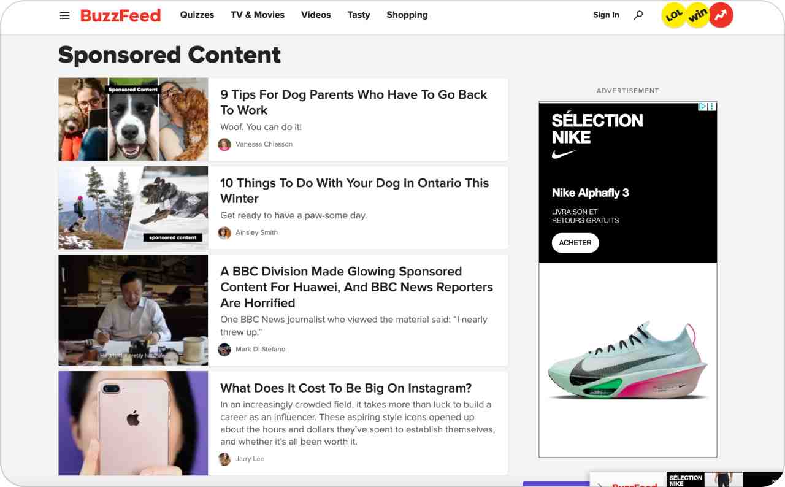Screen dimensions: 785x487
Task: Click Vanessa Chiasson's author avatar
Action: (224, 144)
